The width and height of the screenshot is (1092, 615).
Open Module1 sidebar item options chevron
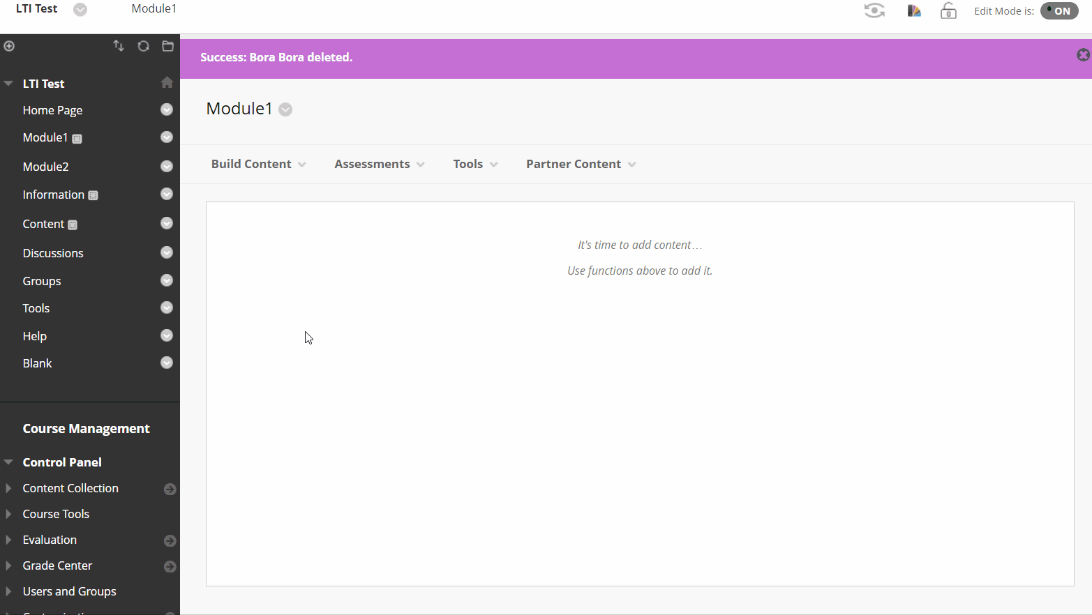167,137
